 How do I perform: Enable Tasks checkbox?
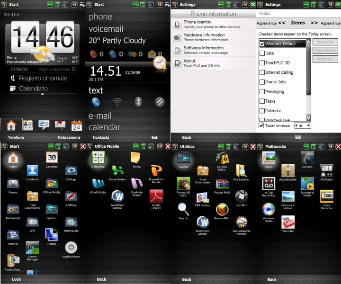point(262,101)
